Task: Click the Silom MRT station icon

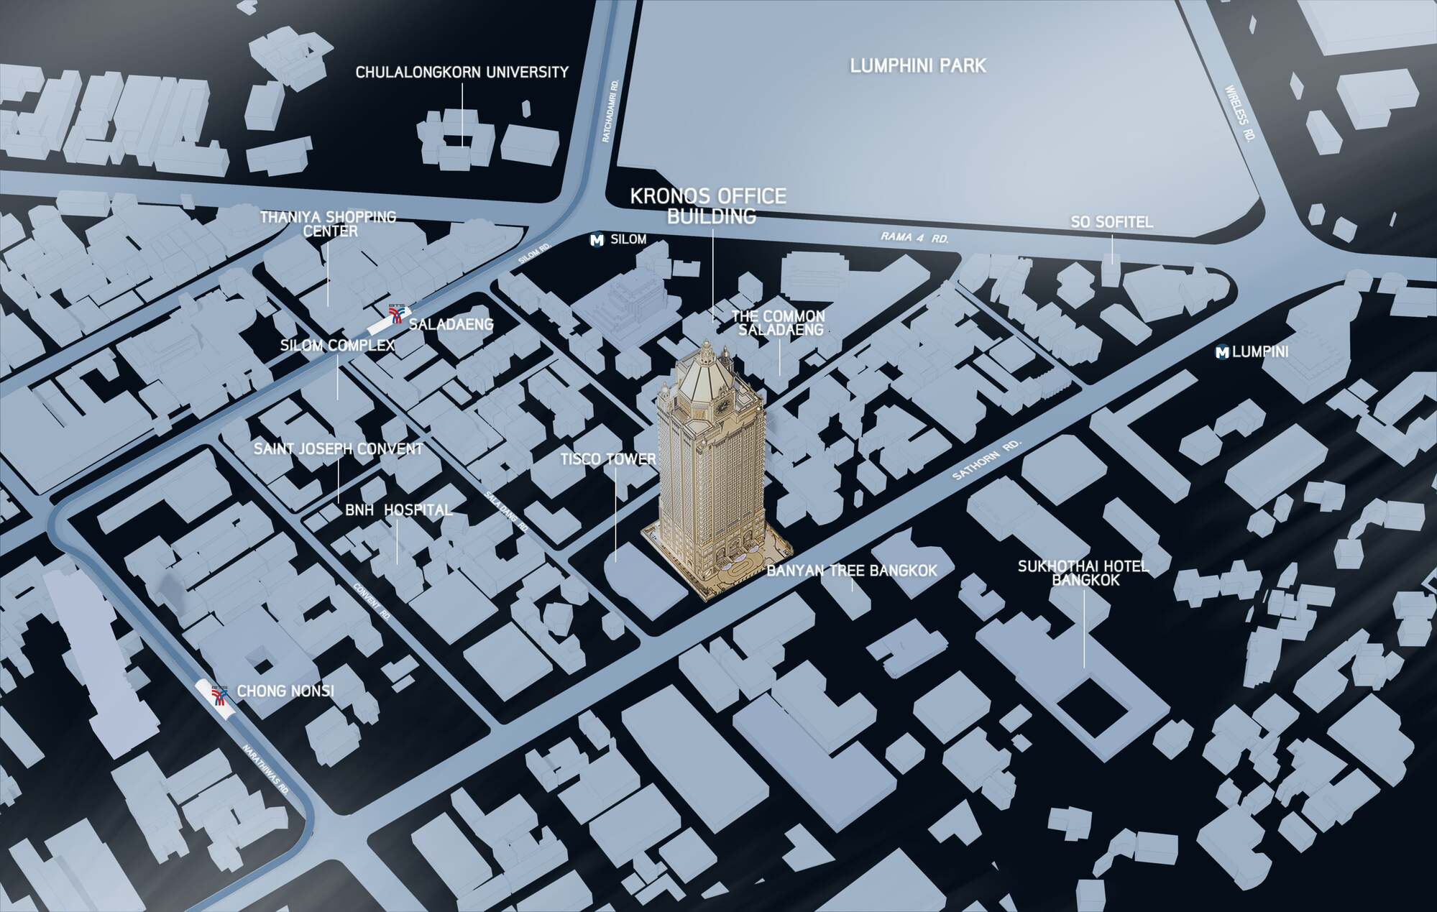Action: click(596, 240)
